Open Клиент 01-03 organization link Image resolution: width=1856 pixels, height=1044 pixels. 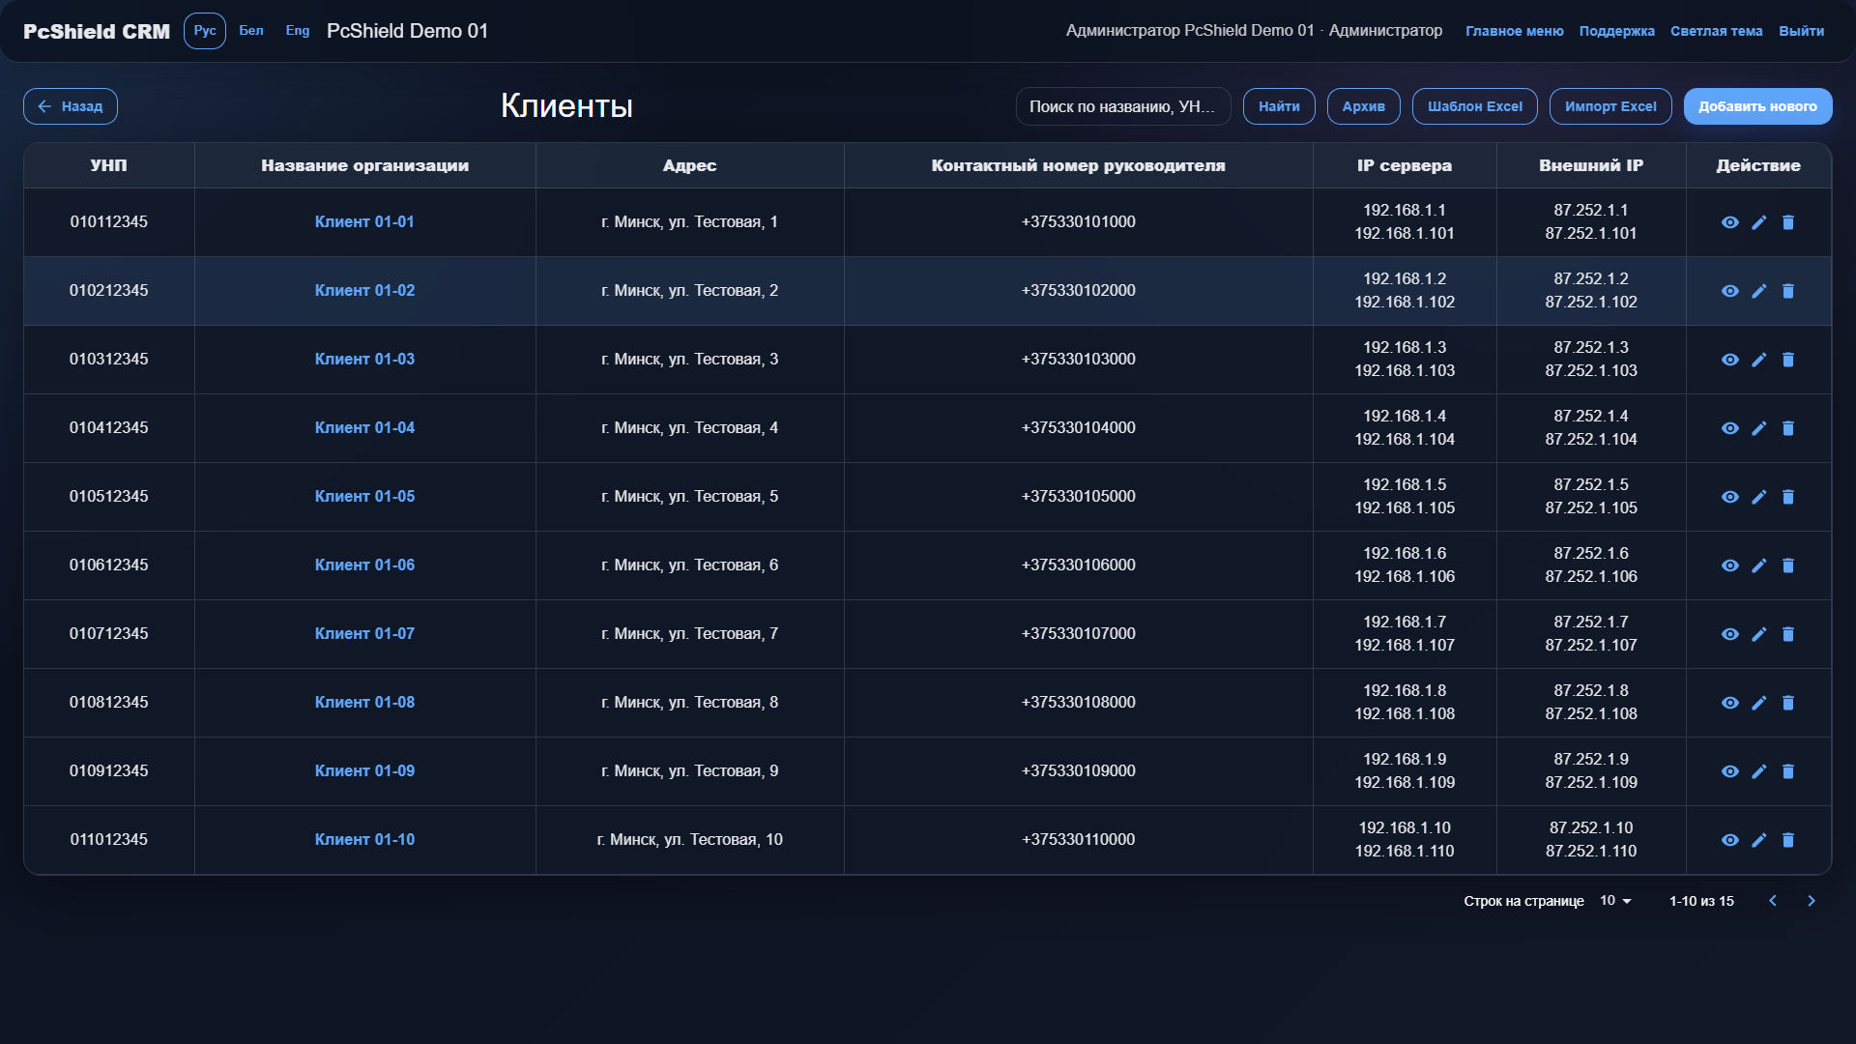point(364,360)
